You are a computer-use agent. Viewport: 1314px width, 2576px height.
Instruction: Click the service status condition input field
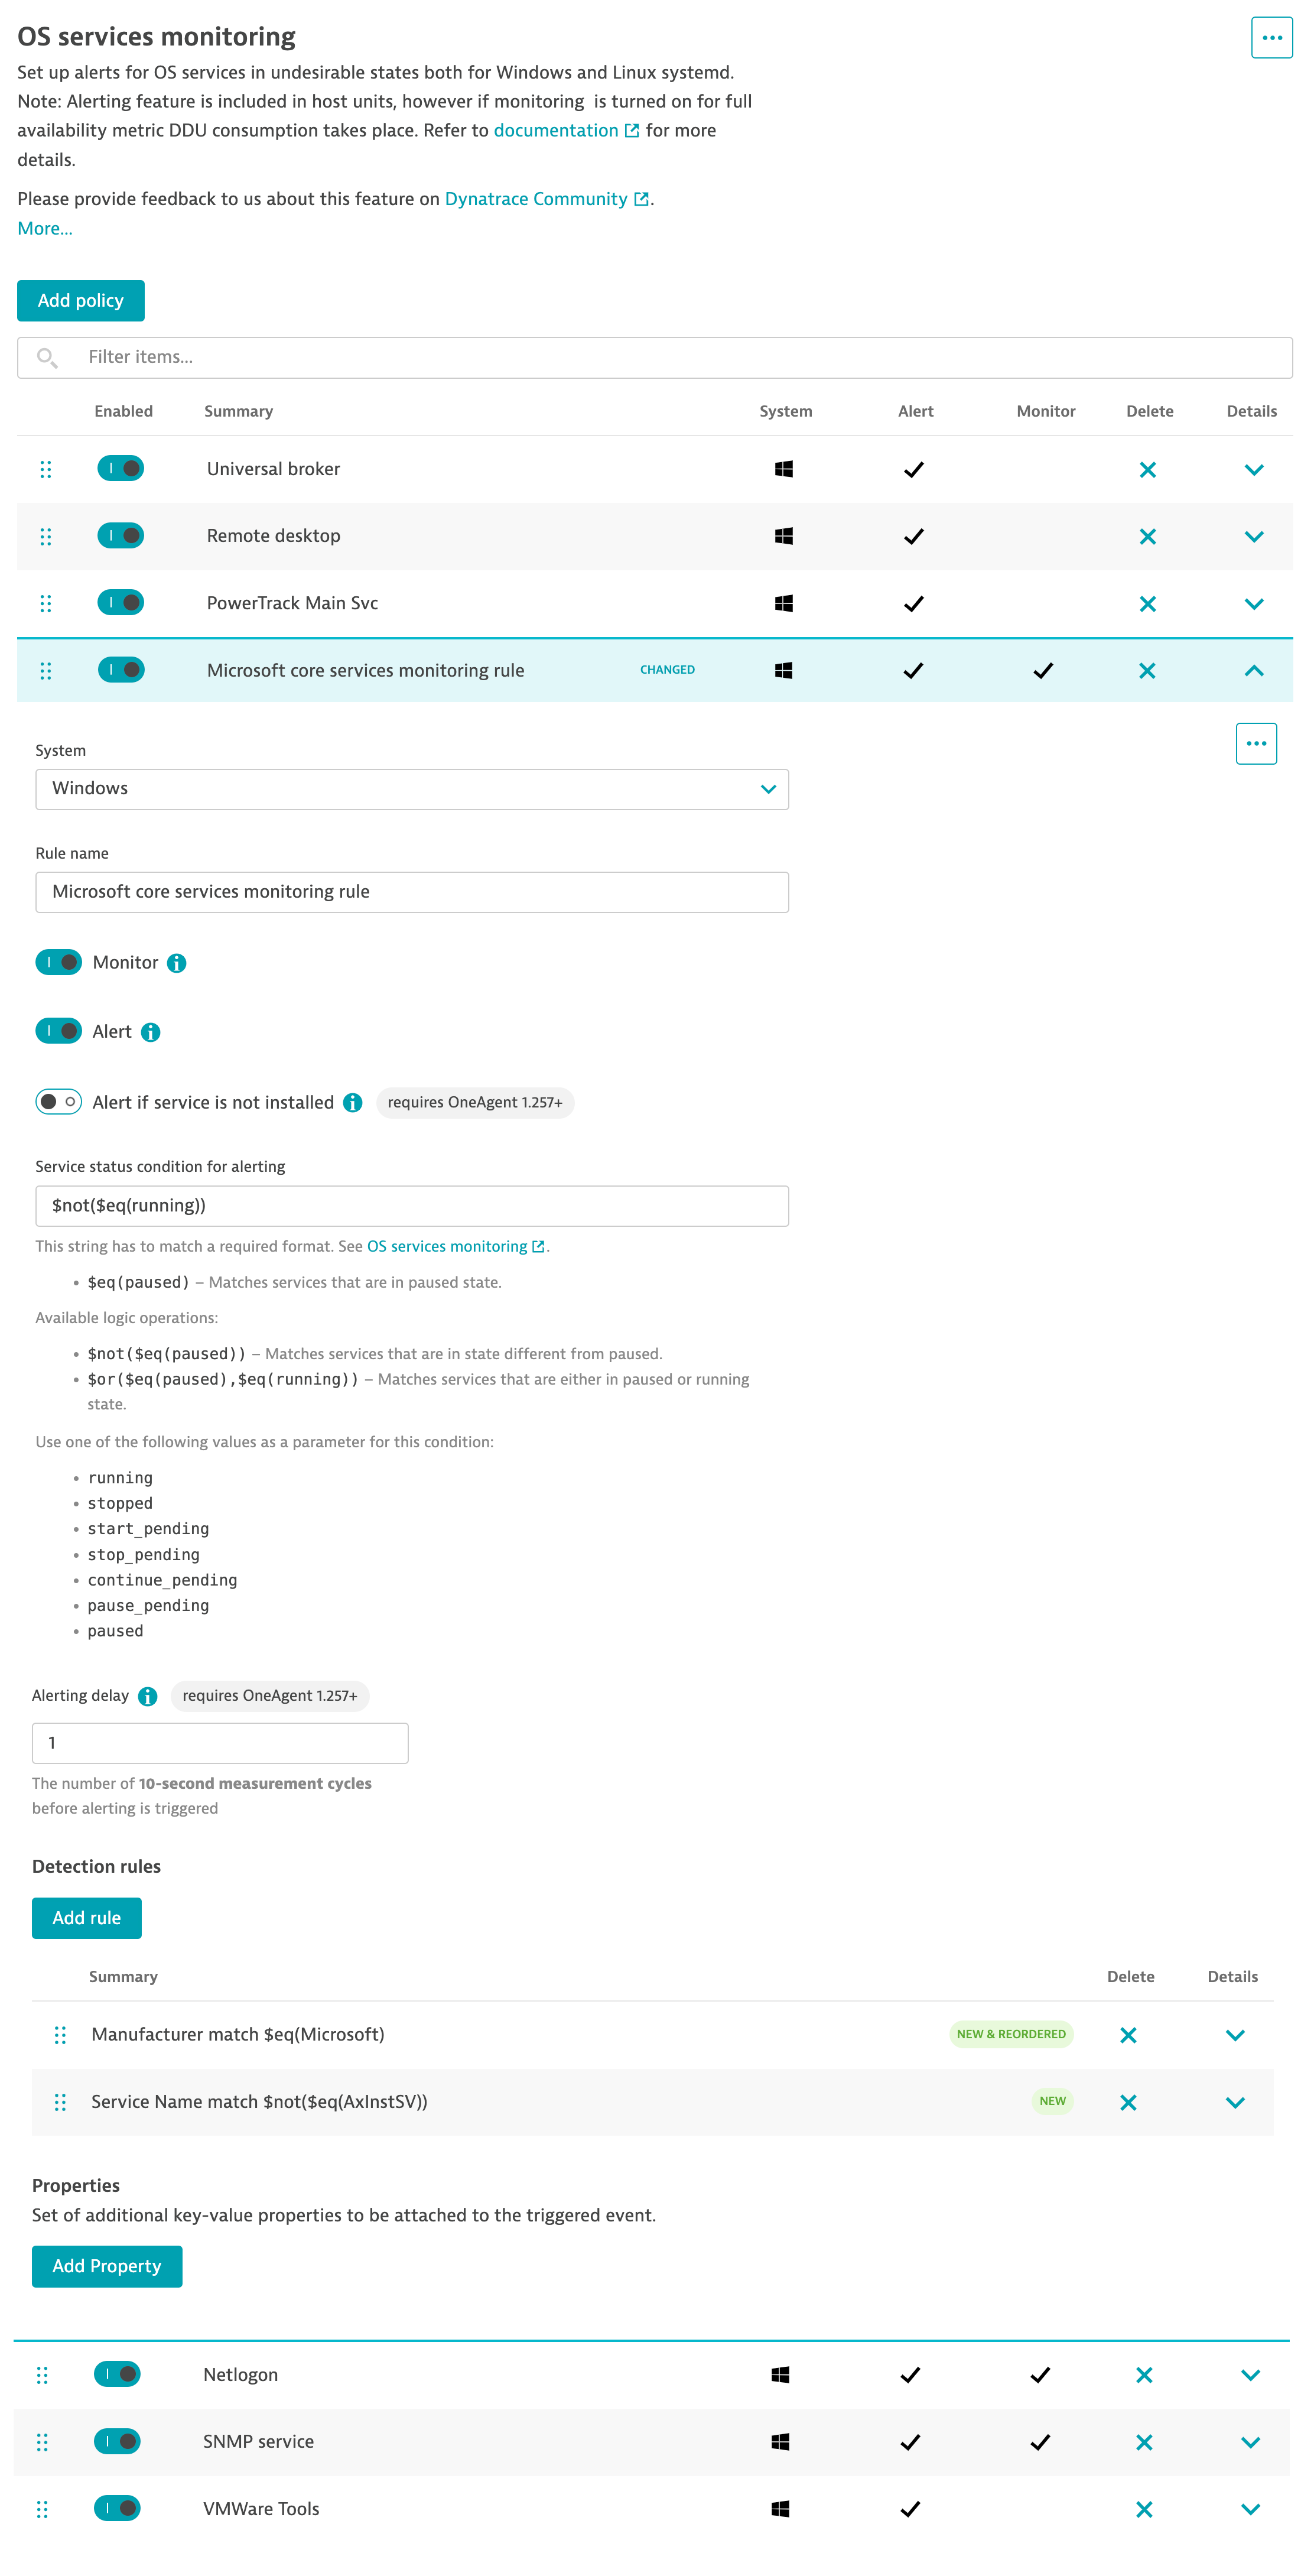[412, 1205]
